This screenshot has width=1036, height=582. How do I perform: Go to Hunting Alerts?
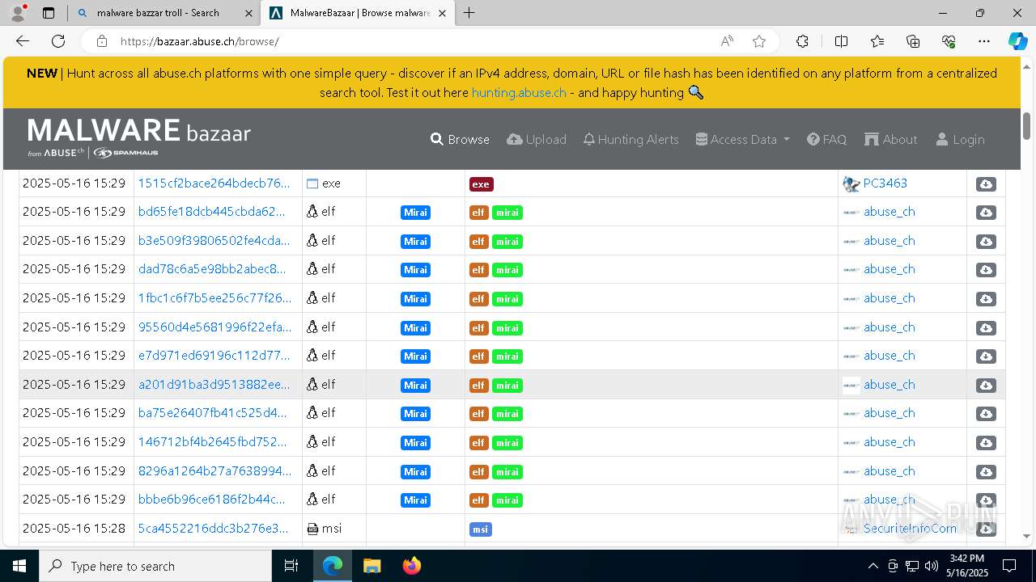point(631,139)
